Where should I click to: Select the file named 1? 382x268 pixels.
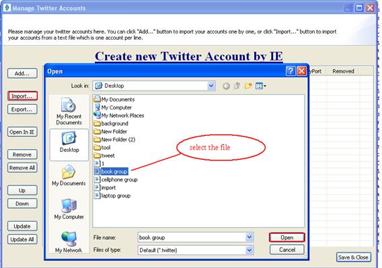pyautogui.click(x=100, y=164)
